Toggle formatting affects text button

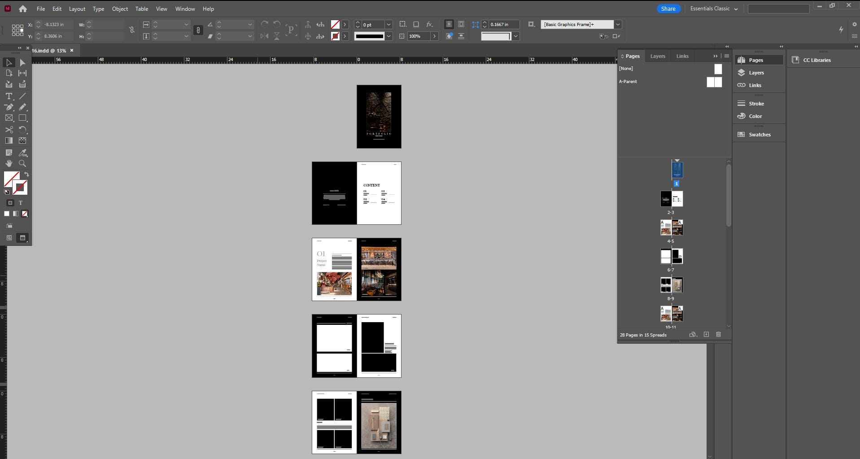(20, 203)
